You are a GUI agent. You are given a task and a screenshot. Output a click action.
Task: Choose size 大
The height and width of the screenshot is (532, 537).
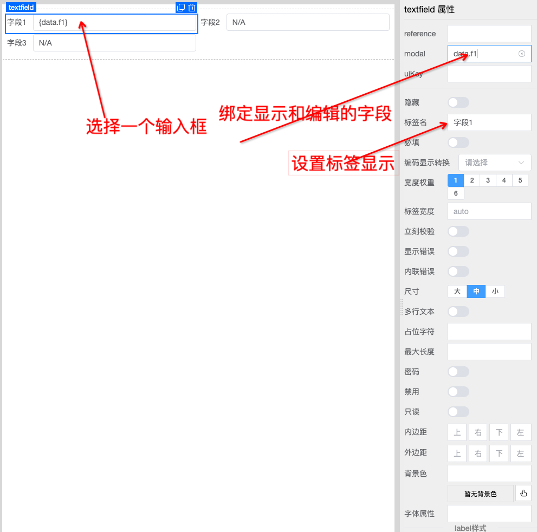(457, 291)
